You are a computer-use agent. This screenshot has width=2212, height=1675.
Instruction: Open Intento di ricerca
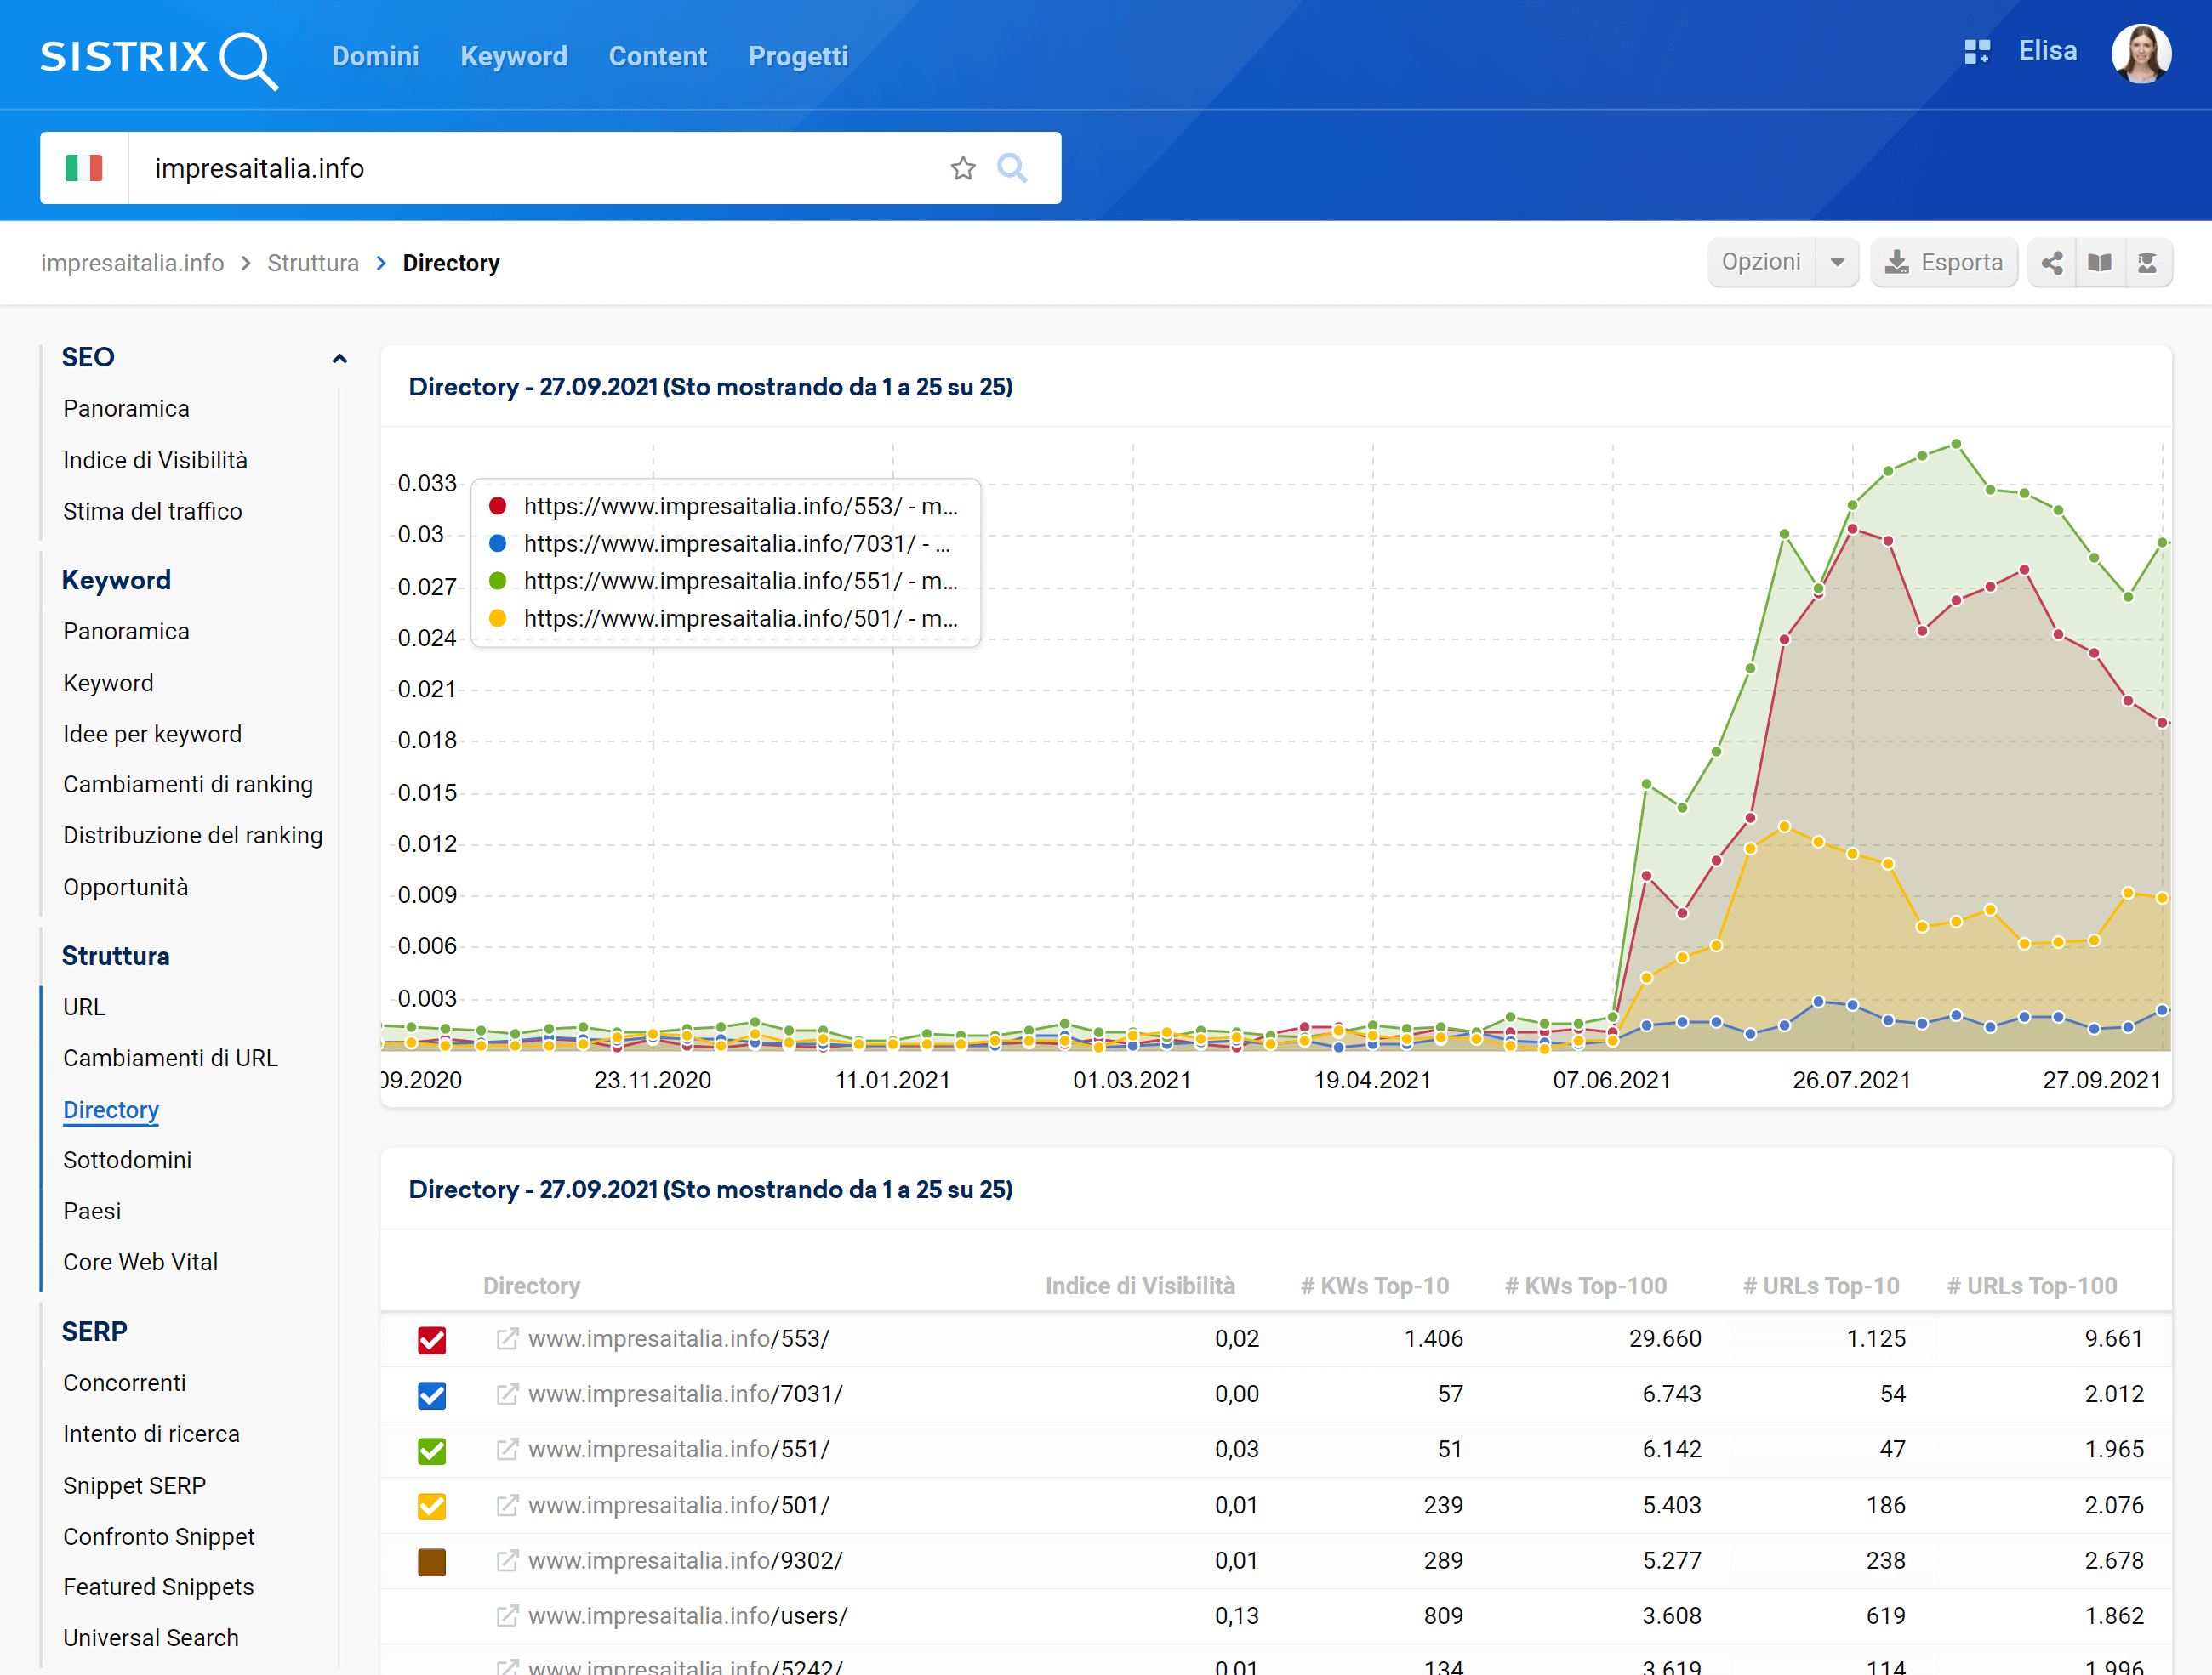coord(151,1434)
